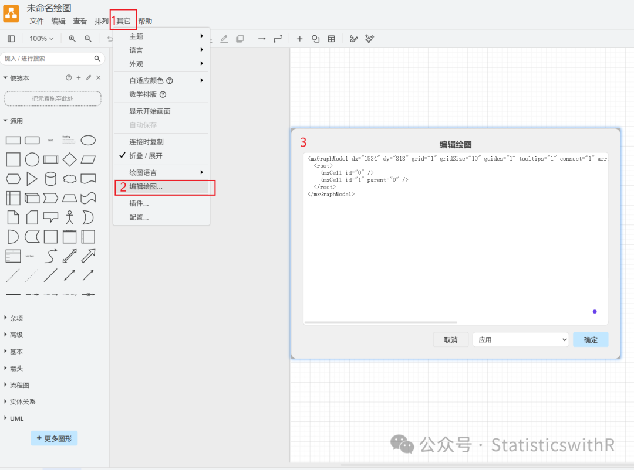
Task: Select the cylinder shape in the palette
Action: pyautogui.click(x=51, y=178)
